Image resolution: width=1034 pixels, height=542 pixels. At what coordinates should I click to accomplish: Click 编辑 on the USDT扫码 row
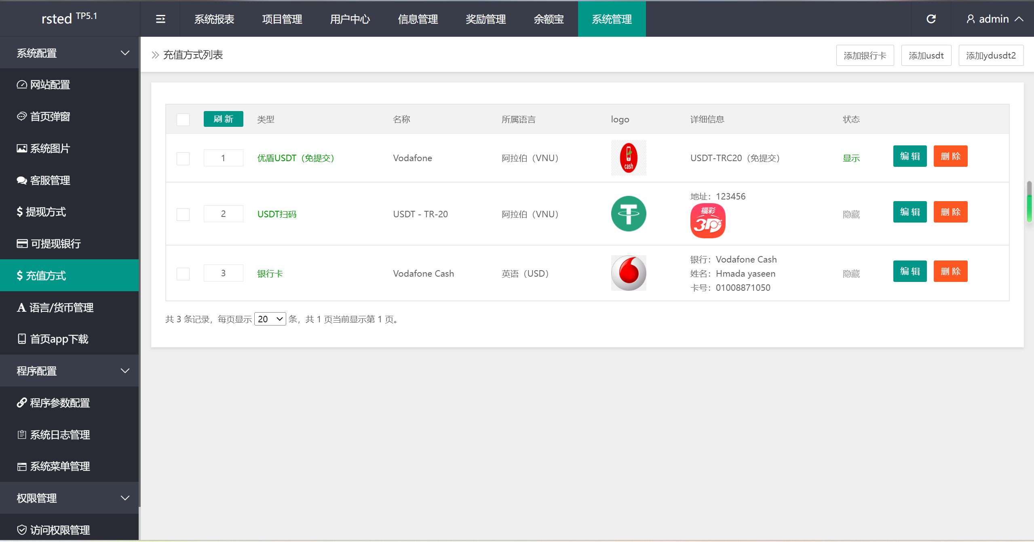tap(909, 212)
